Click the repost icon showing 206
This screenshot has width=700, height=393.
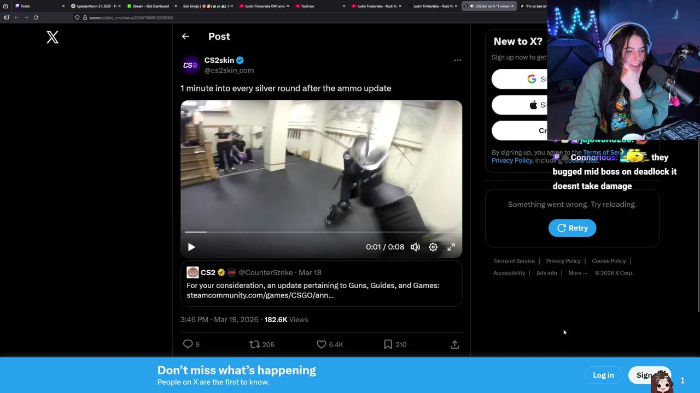click(x=254, y=344)
